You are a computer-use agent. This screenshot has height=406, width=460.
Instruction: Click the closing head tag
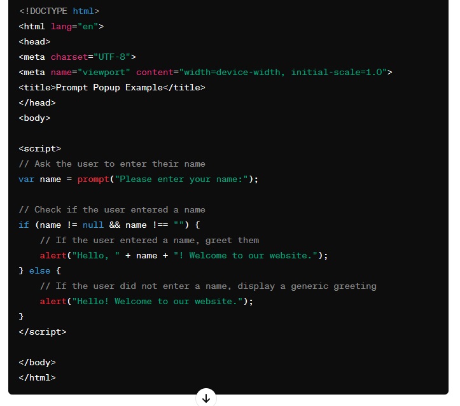click(x=37, y=102)
